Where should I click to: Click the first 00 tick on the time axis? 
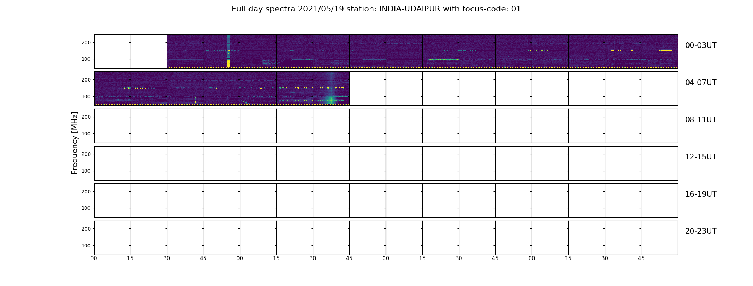[94, 258]
